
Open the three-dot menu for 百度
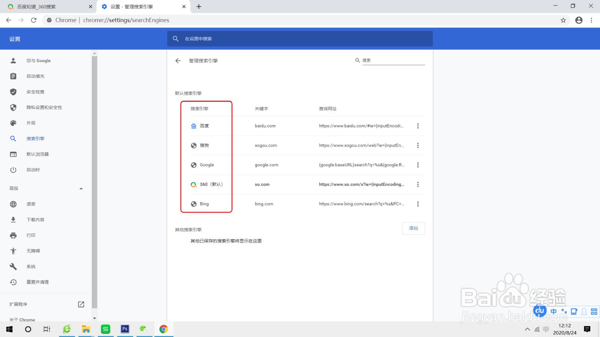418,126
